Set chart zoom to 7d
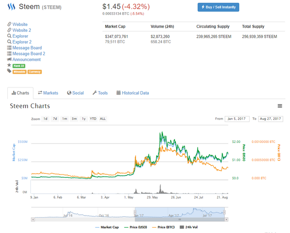 (x=55, y=119)
